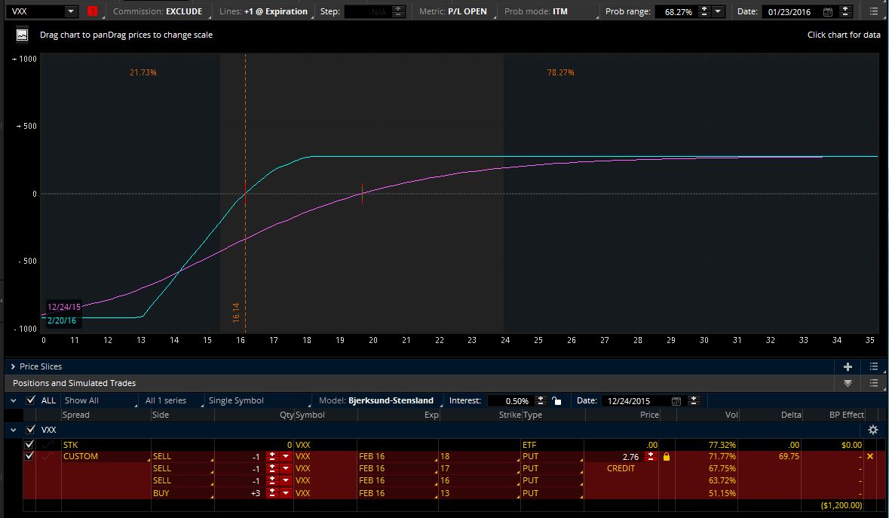The width and height of the screenshot is (889, 518).
Task: Open calendar next to 12/24/2015 date
Action: point(676,401)
